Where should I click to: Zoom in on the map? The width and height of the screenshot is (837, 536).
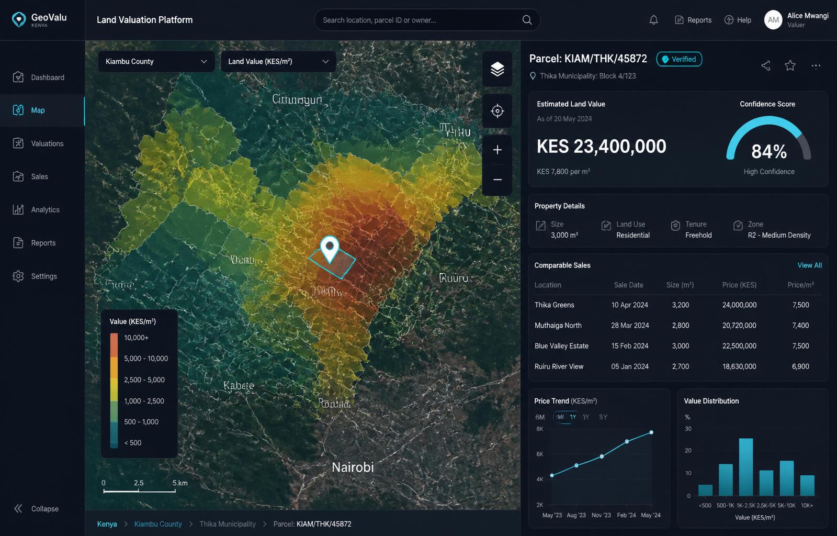(x=497, y=150)
